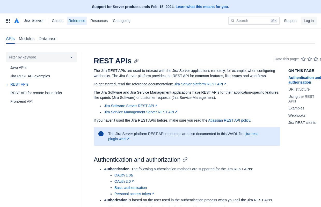Open the Support link
This screenshot has height=207, width=321.
(290, 21)
